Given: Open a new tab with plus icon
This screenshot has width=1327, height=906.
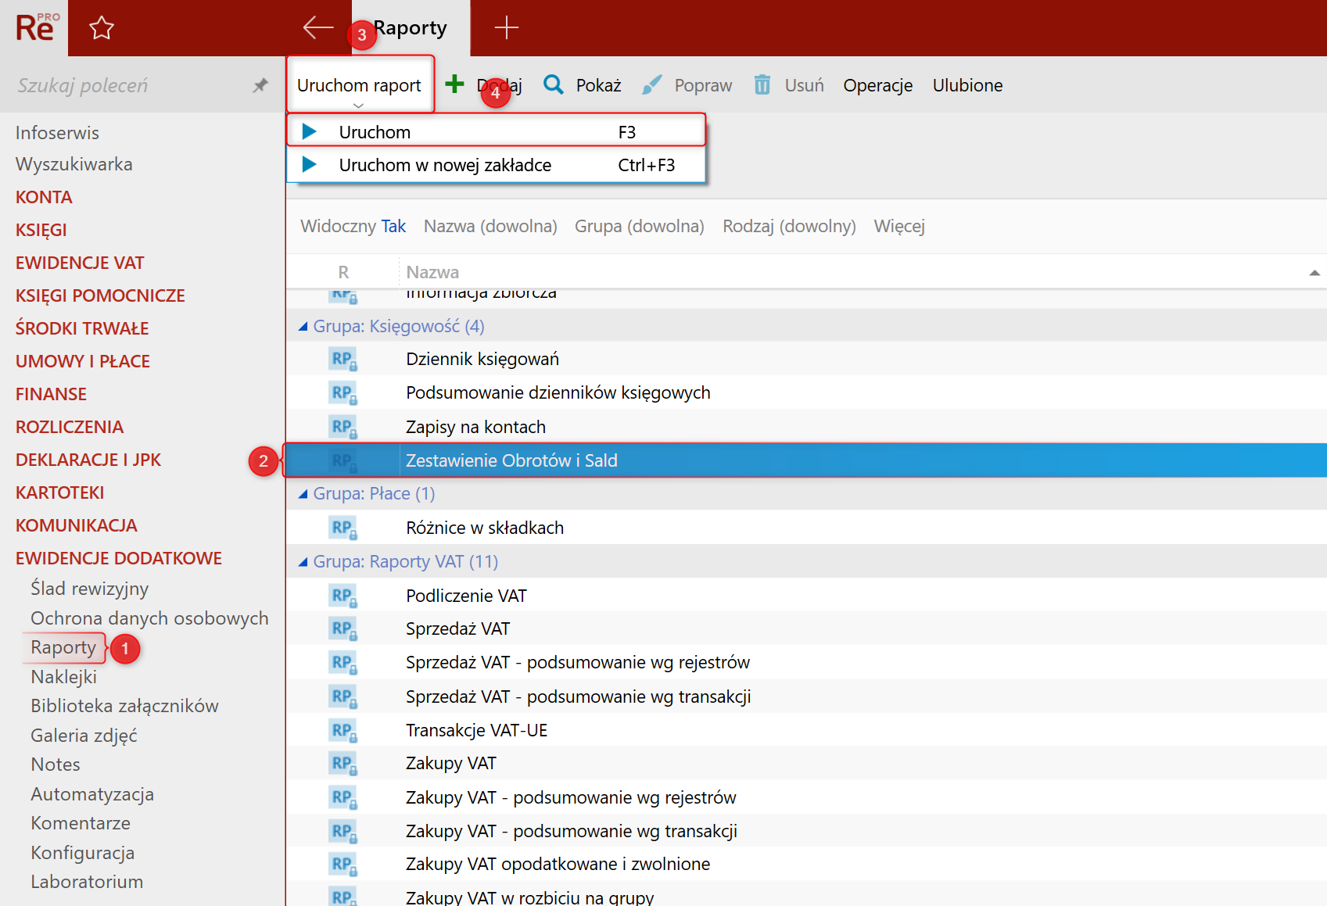Looking at the screenshot, I should [x=506, y=27].
